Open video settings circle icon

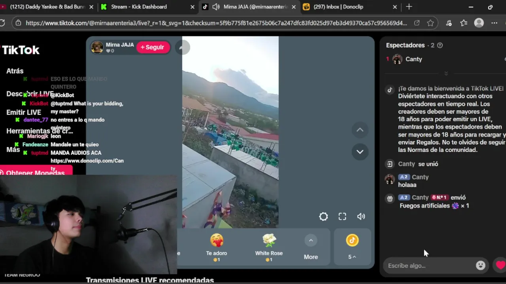[323, 216]
